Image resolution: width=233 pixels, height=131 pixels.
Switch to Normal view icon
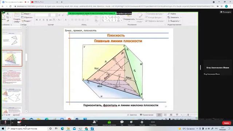pyautogui.click(x=159, y=115)
